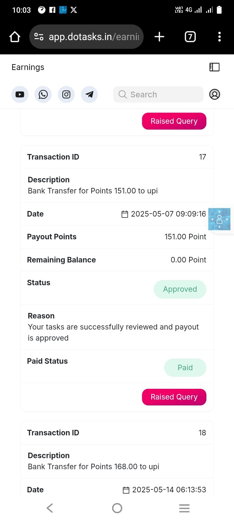The width and height of the screenshot is (234, 521).
Task: Open the WhatsApp link icon
Action: coord(43,94)
